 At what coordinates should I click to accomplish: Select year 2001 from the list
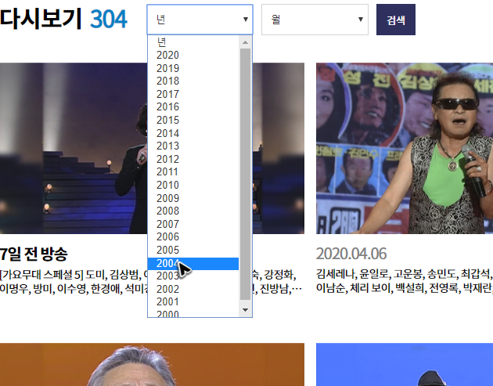click(x=193, y=301)
